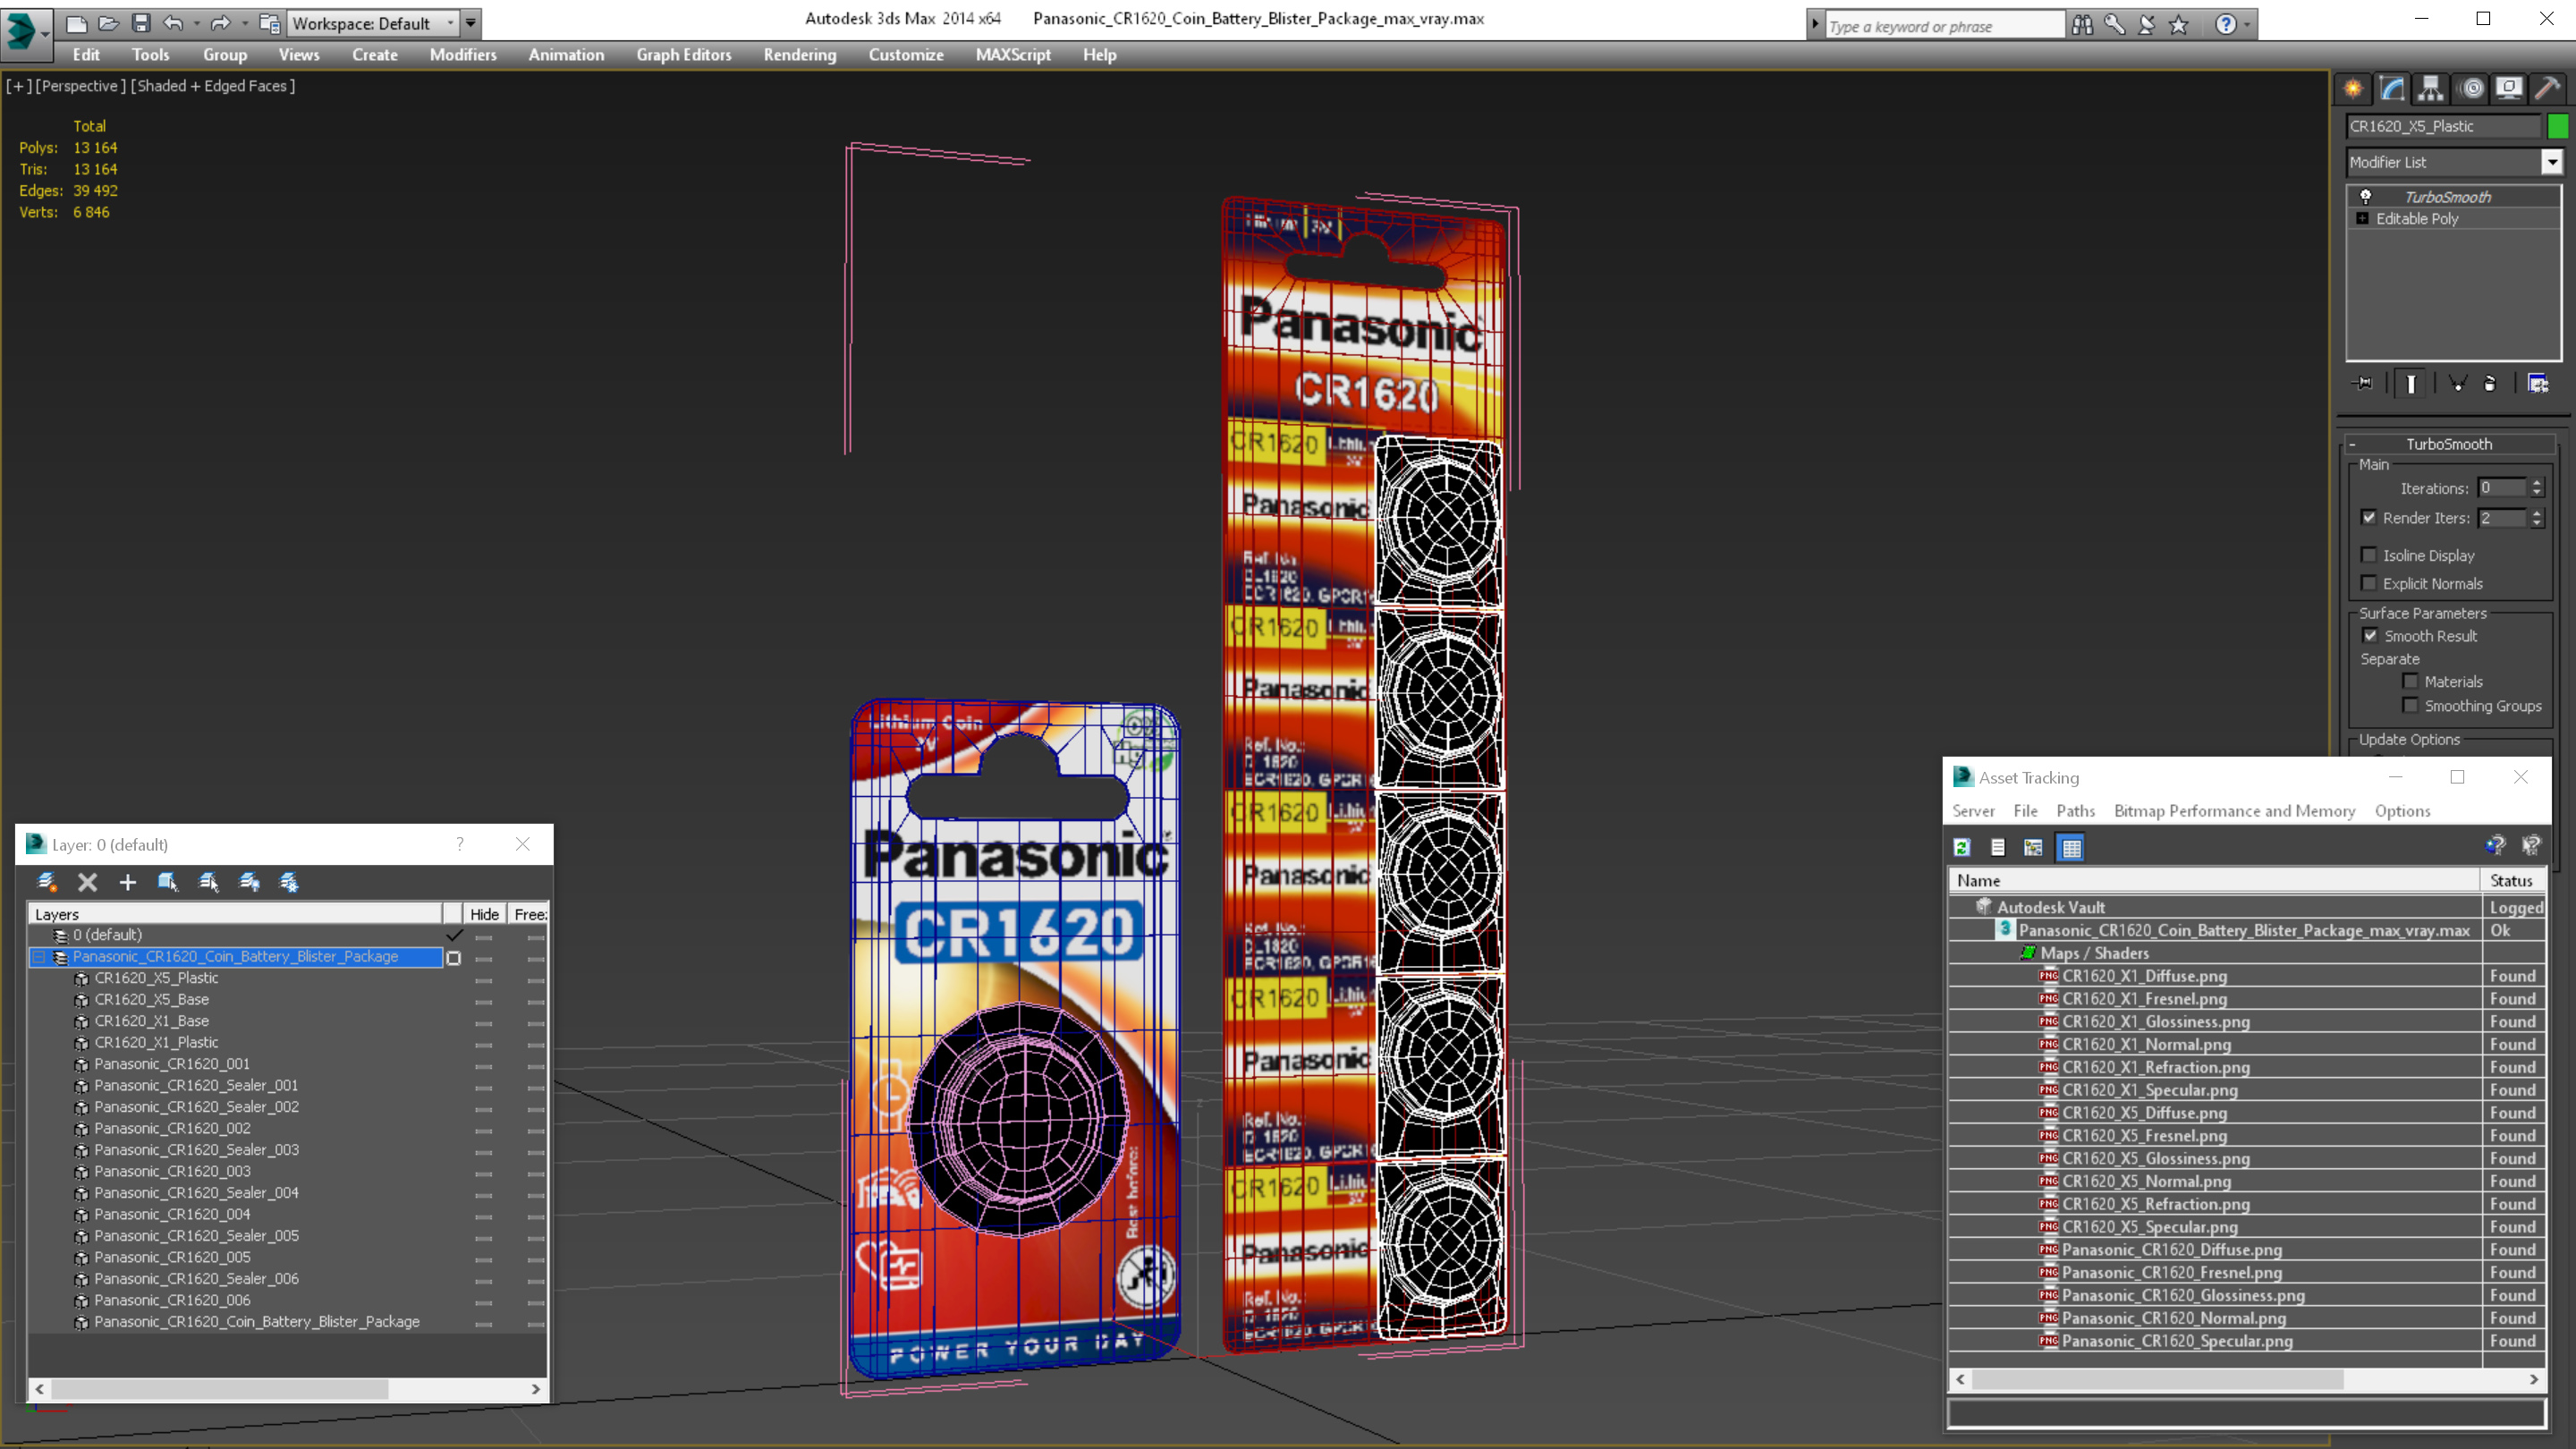Toggle TurboSmooth modifier lightbulb

pos(2366,197)
